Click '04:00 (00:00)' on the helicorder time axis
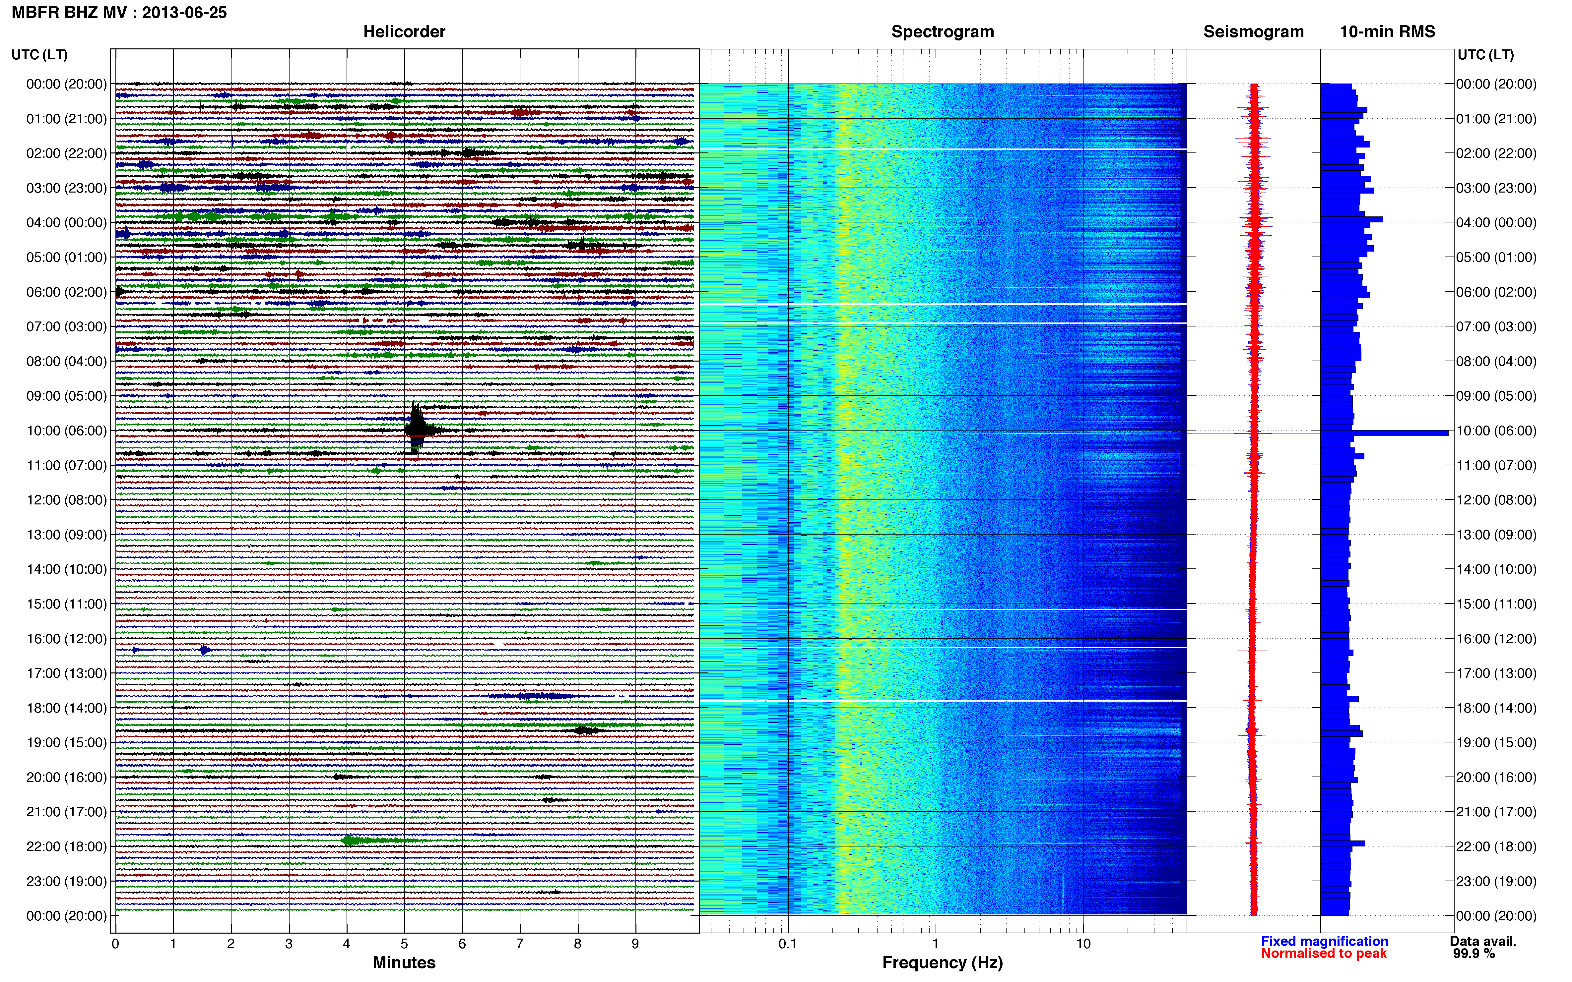The height and width of the screenshot is (982, 1572). pos(66,223)
